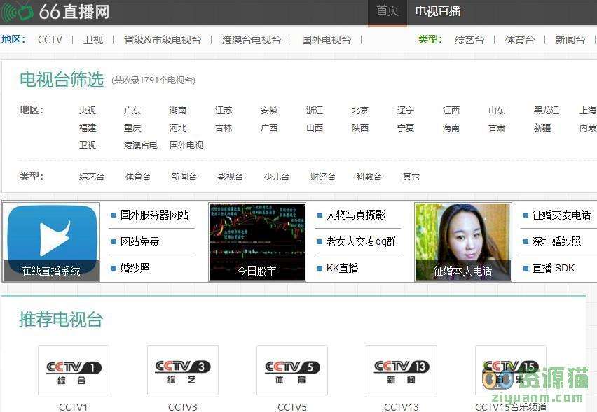Filter stations by 北京 region

pyautogui.click(x=359, y=111)
